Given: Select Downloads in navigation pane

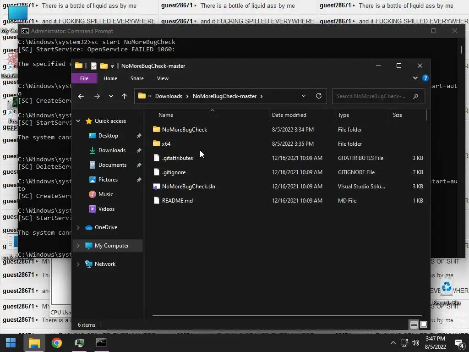Looking at the screenshot, I should [x=112, y=150].
